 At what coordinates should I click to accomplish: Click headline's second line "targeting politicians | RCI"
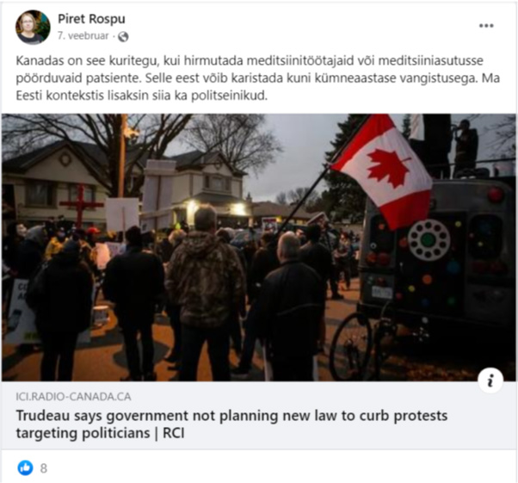point(100,433)
